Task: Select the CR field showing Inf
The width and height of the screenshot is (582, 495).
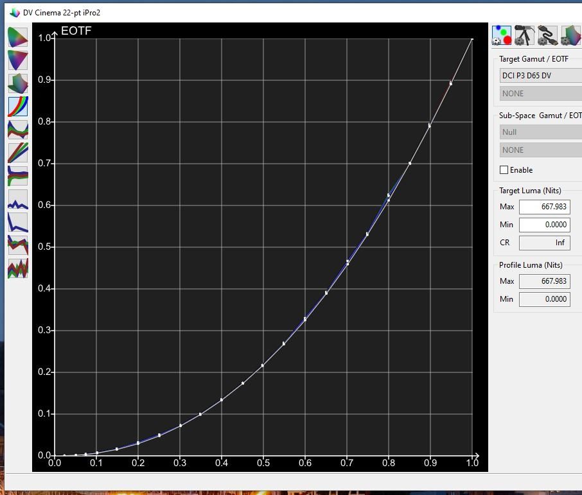Action: [x=545, y=243]
